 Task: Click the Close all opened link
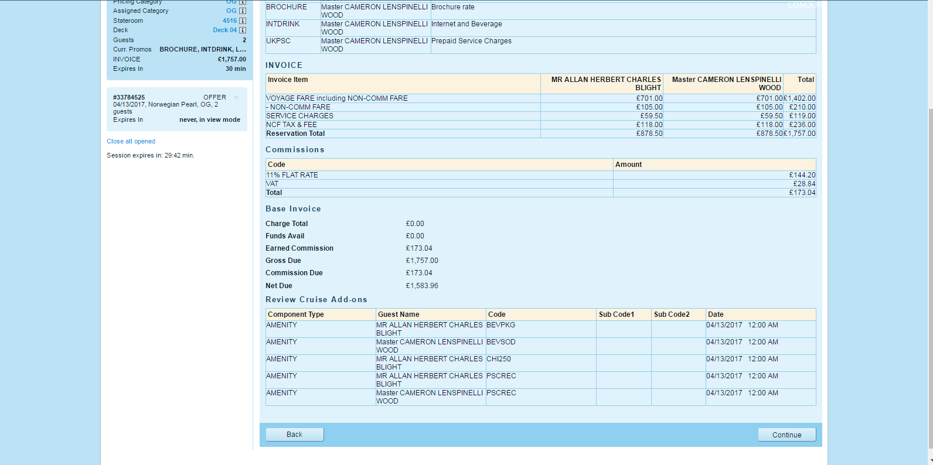point(131,141)
